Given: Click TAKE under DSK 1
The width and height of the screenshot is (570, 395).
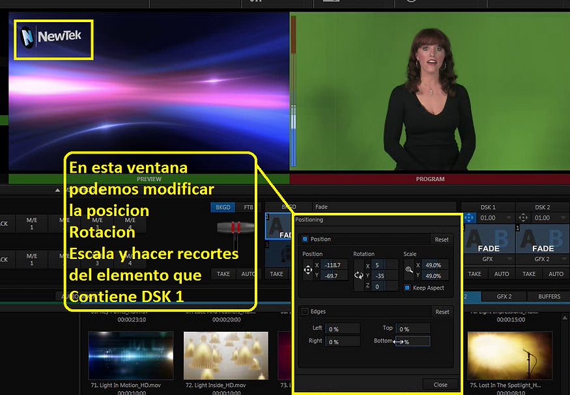Looking at the screenshot, I should point(474,274).
